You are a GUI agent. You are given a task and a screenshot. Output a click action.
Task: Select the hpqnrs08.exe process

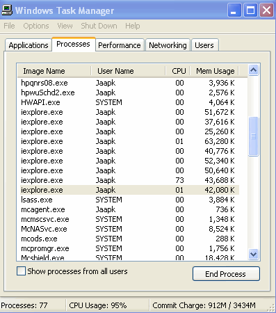click(x=129, y=83)
